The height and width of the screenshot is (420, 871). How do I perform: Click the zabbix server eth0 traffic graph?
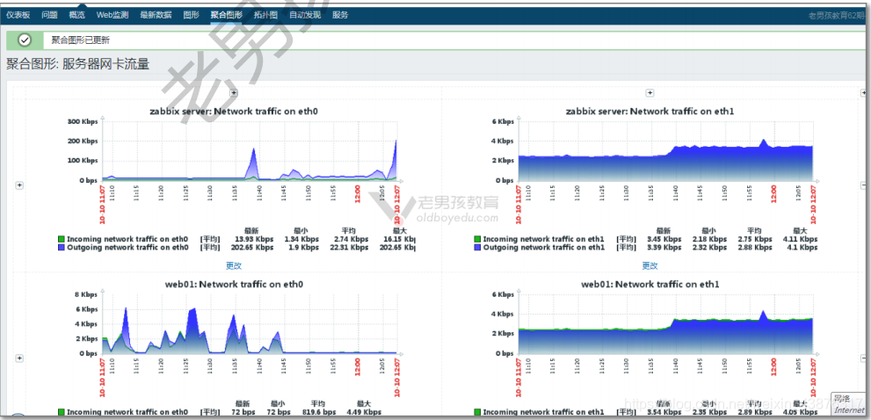pos(250,150)
